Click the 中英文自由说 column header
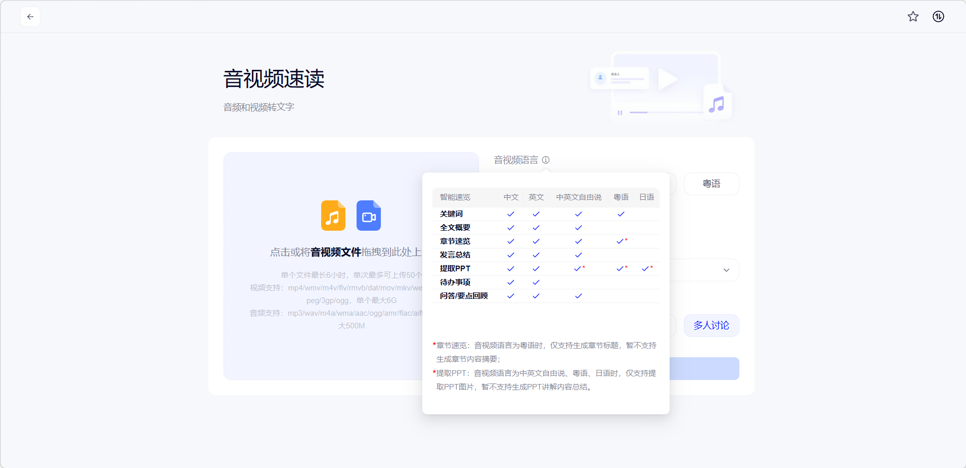This screenshot has height=468, width=966. coord(579,197)
